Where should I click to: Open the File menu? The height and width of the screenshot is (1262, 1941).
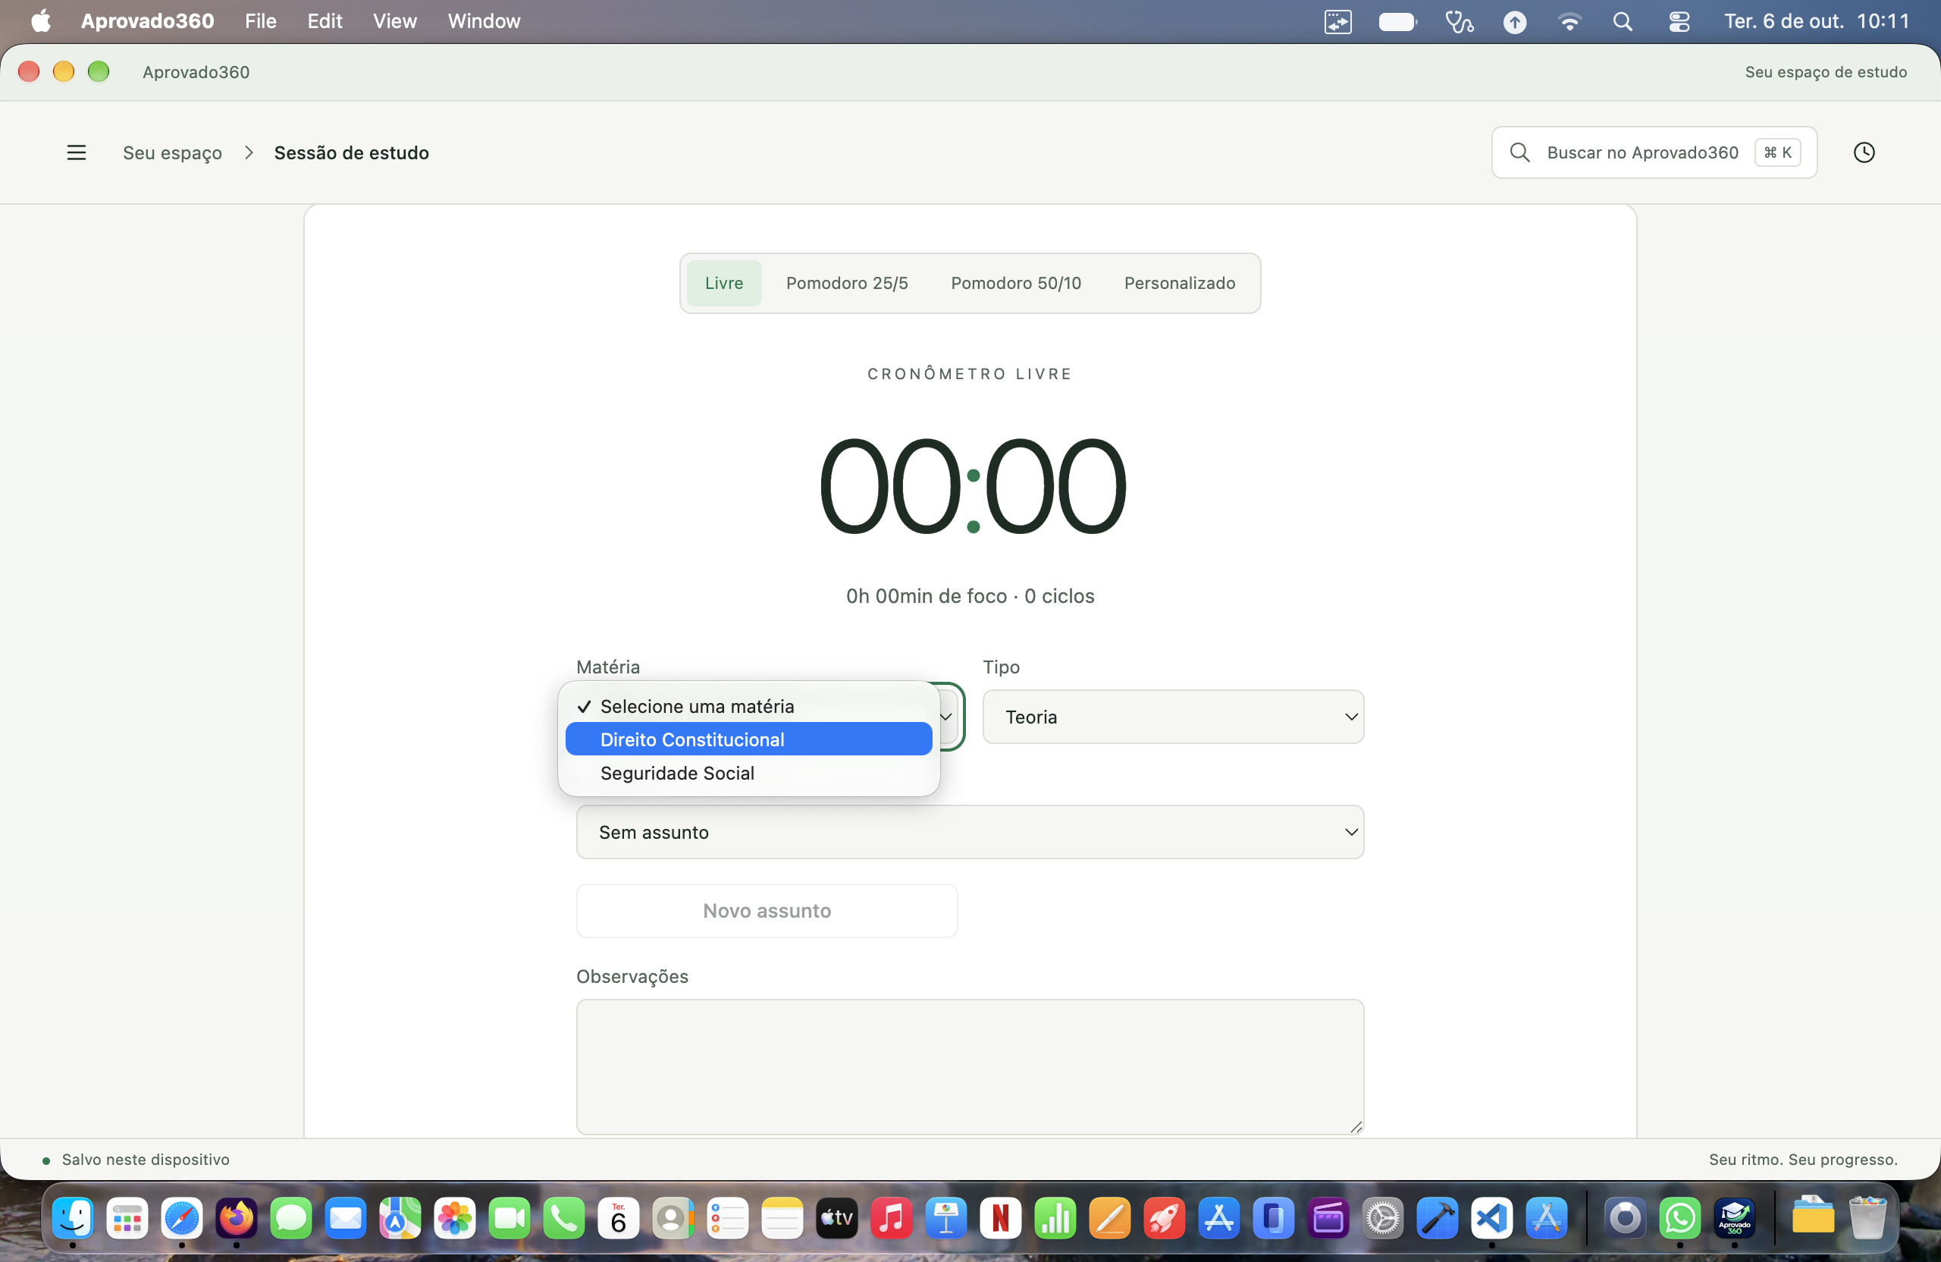click(260, 21)
